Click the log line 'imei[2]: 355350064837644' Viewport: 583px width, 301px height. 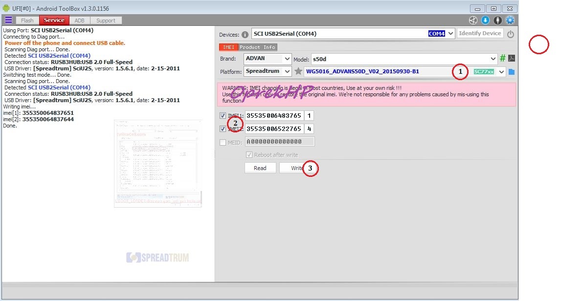tap(38, 119)
